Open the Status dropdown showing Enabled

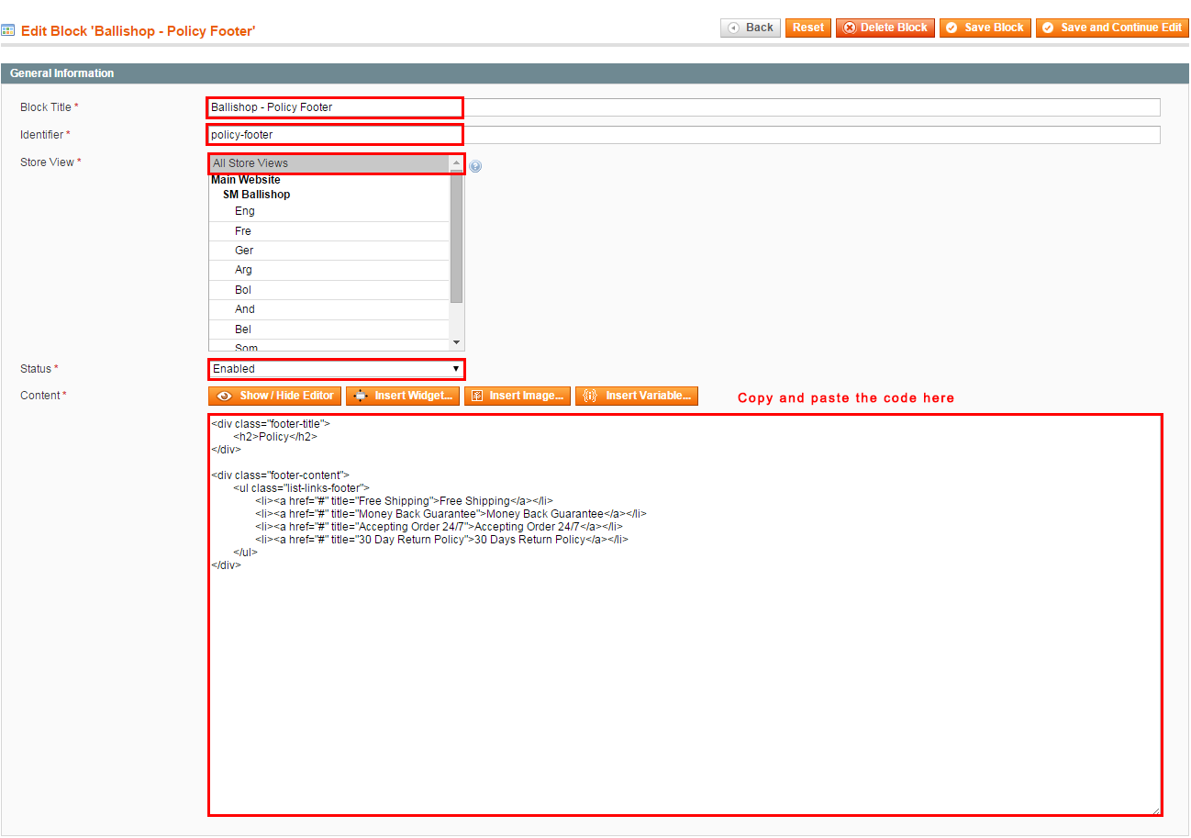pos(336,369)
